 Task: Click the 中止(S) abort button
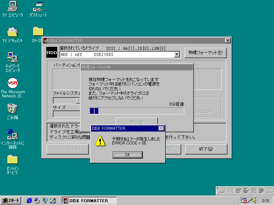pos(137,122)
